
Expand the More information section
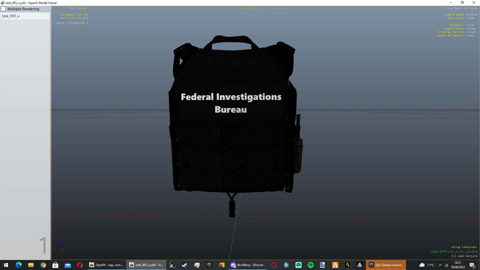pos(71,23)
